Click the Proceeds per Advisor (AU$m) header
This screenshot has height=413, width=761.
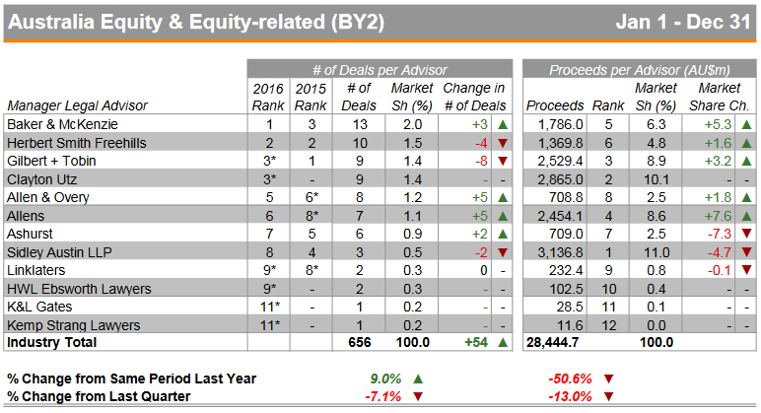[x=639, y=70]
